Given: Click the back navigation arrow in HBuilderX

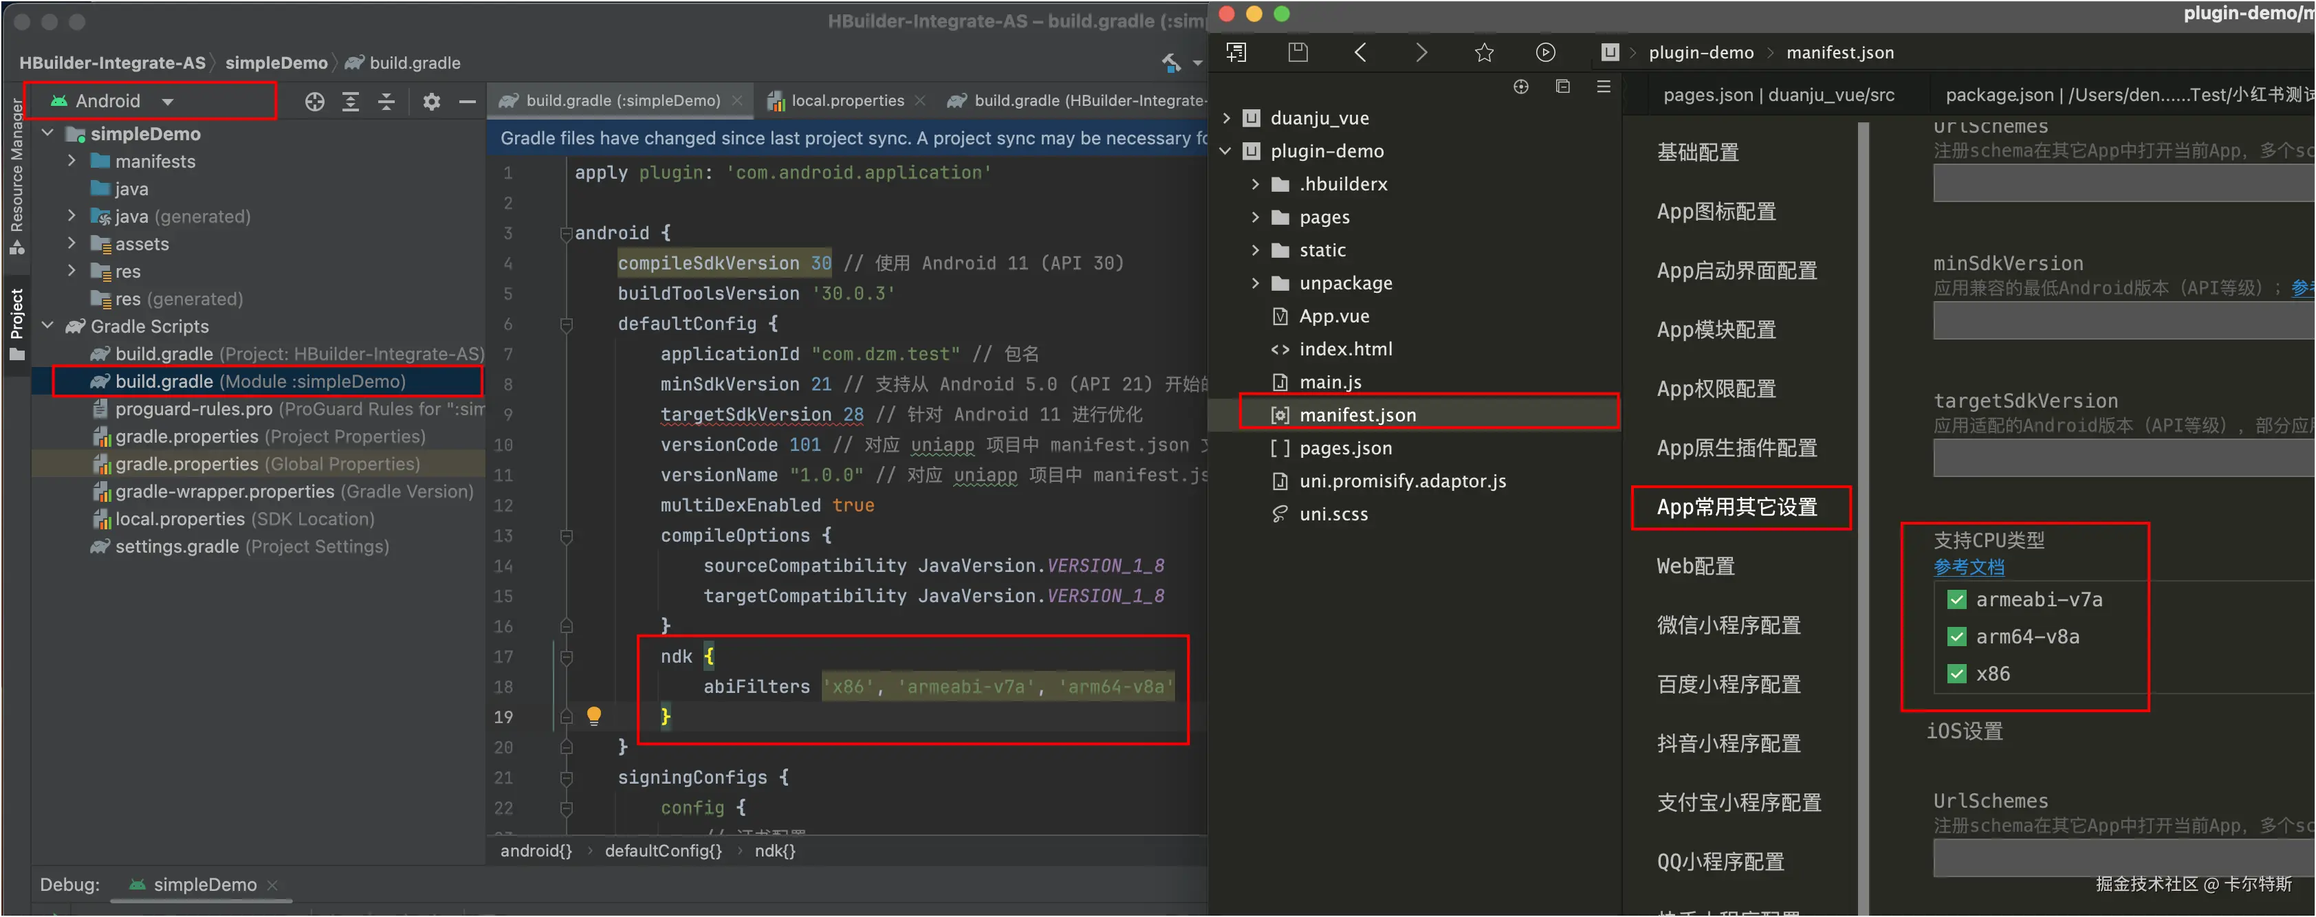Looking at the screenshot, I should tap(1360, 52).
